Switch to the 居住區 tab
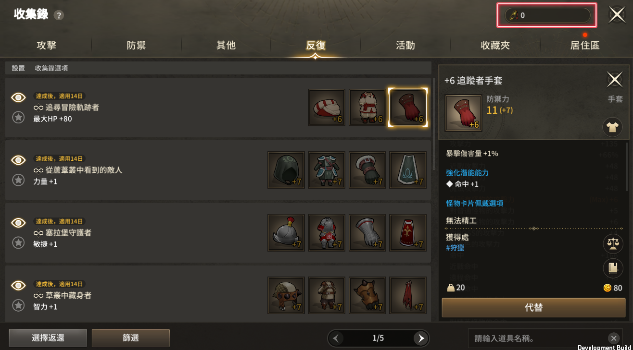Viewport: 633px width, 350px height. point(585,46)
